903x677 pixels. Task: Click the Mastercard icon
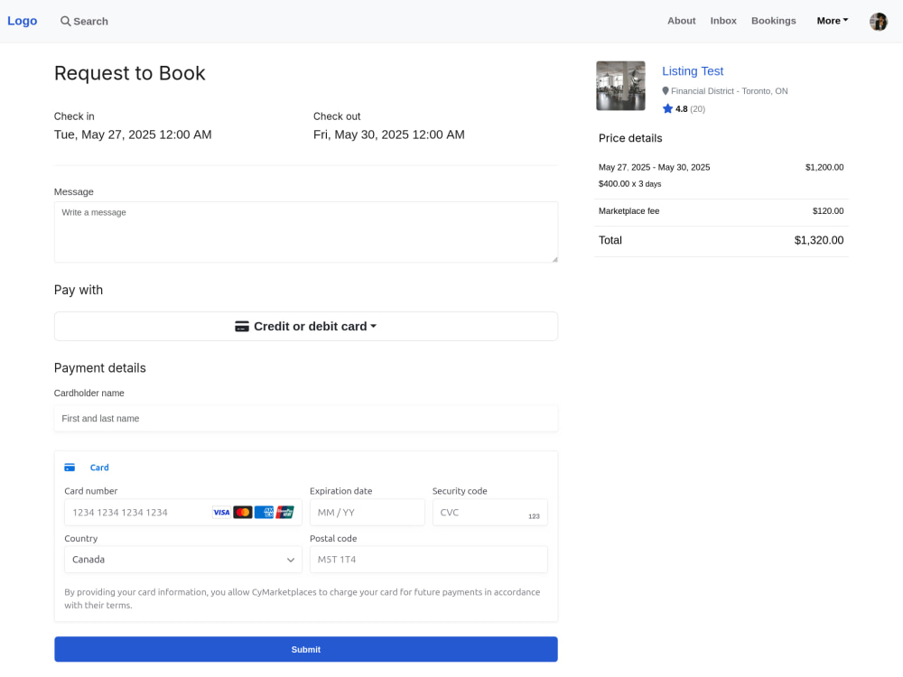242,513
